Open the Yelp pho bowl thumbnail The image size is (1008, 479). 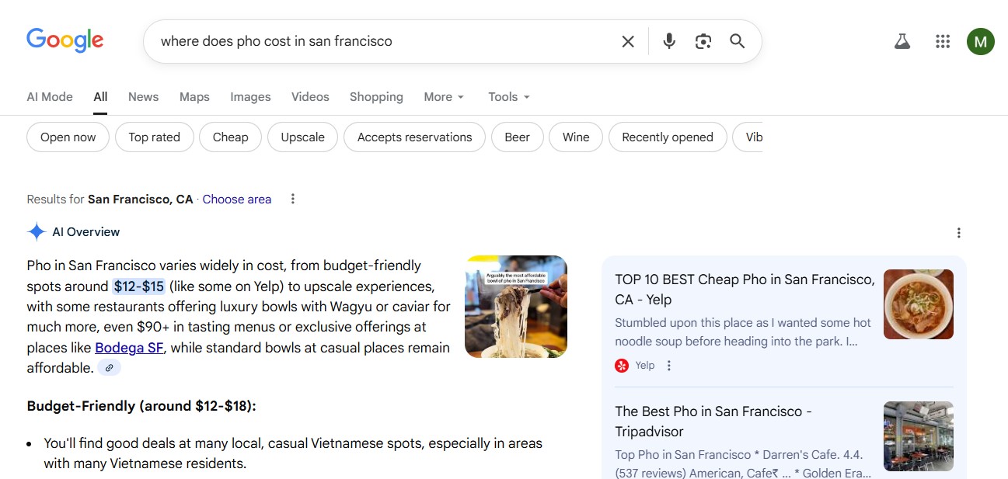919,304
